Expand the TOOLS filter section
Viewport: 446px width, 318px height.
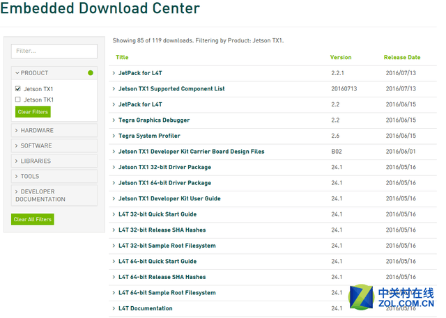coord(54,176)
